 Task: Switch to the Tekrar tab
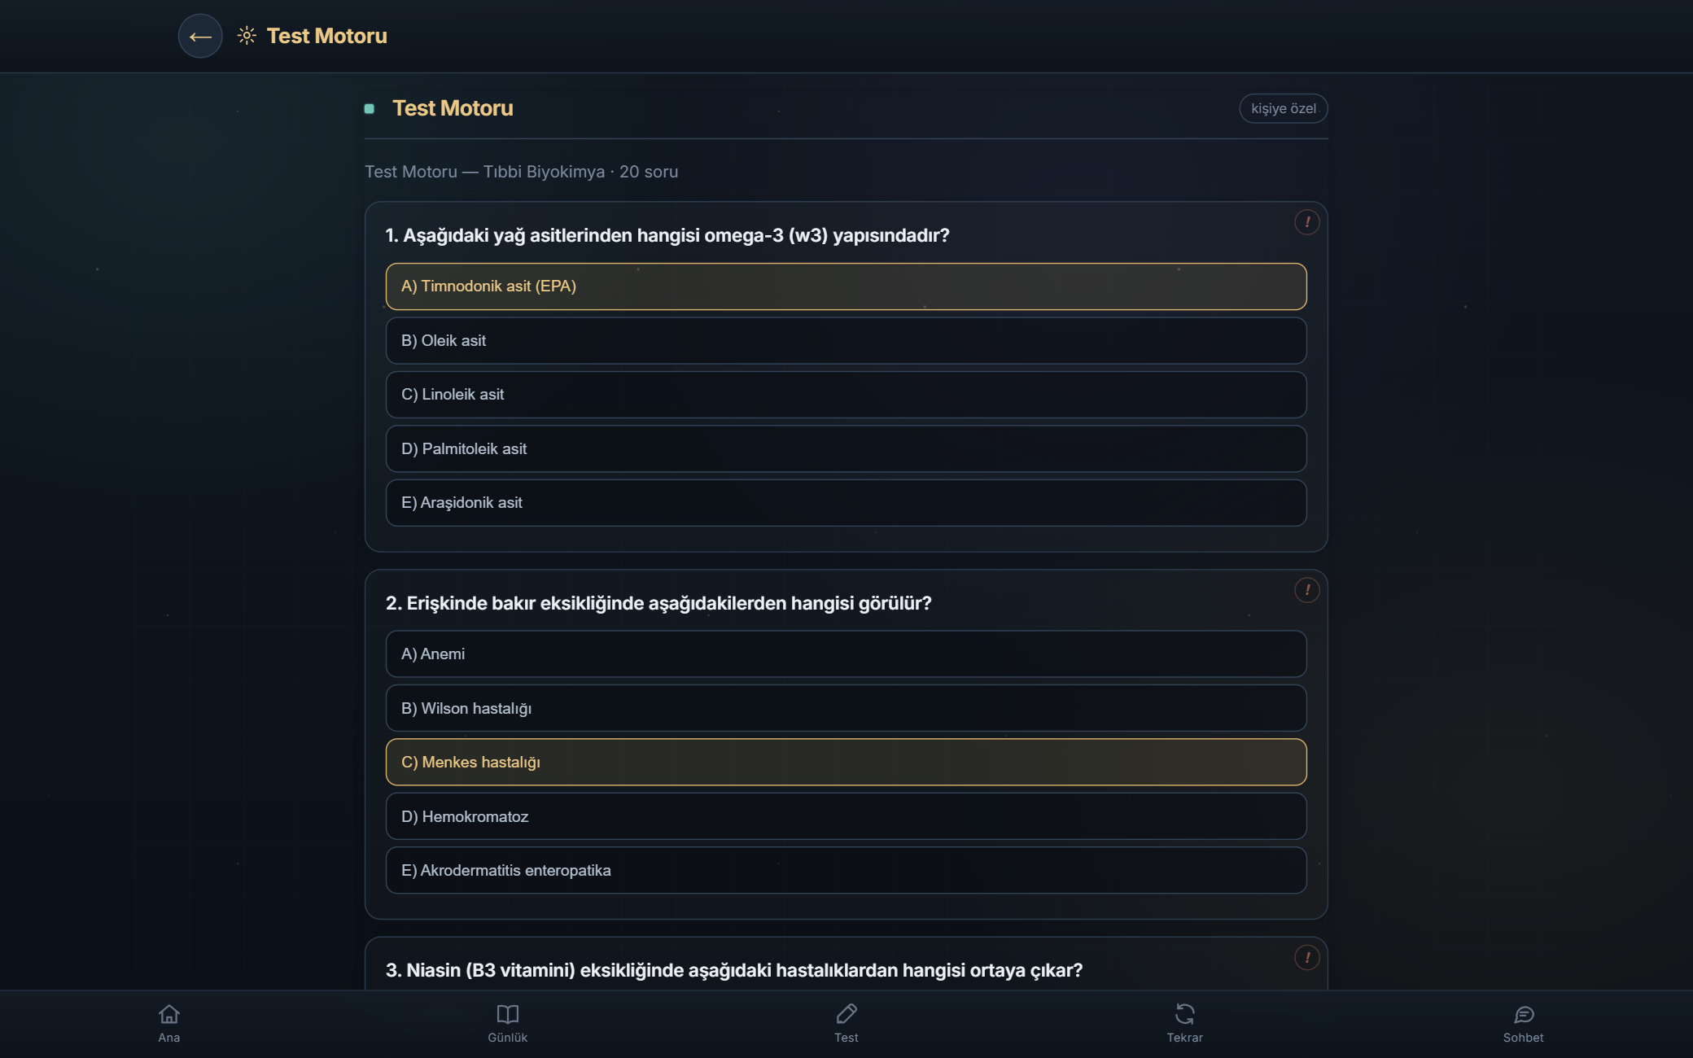(x=1185, y=1024)
